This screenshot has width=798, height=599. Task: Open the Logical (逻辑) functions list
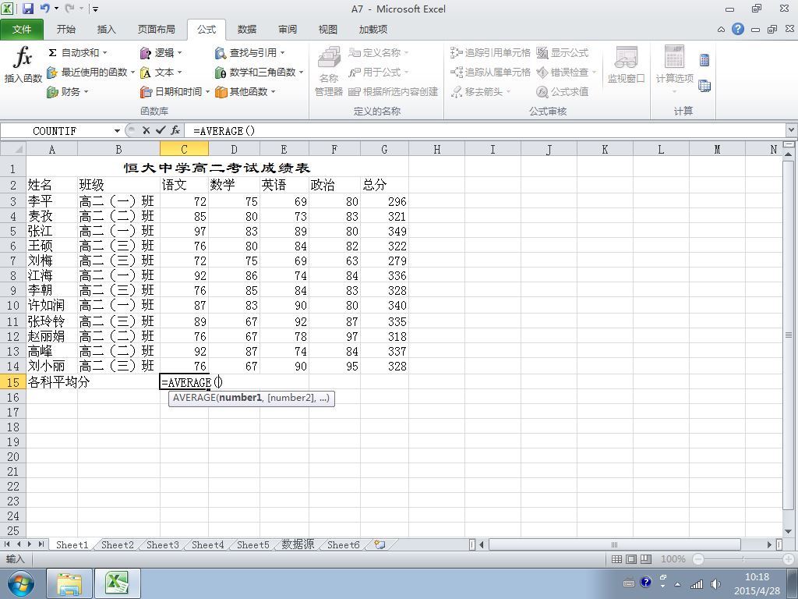click(x=161, y=53)
